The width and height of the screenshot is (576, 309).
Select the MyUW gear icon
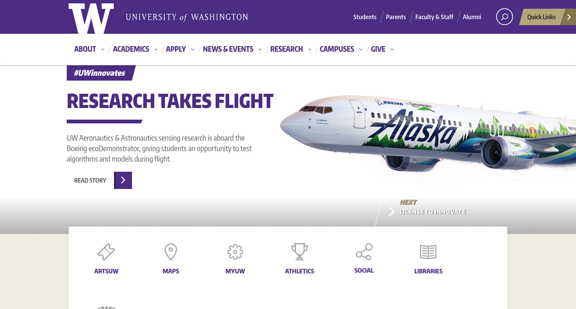point(235,252)
